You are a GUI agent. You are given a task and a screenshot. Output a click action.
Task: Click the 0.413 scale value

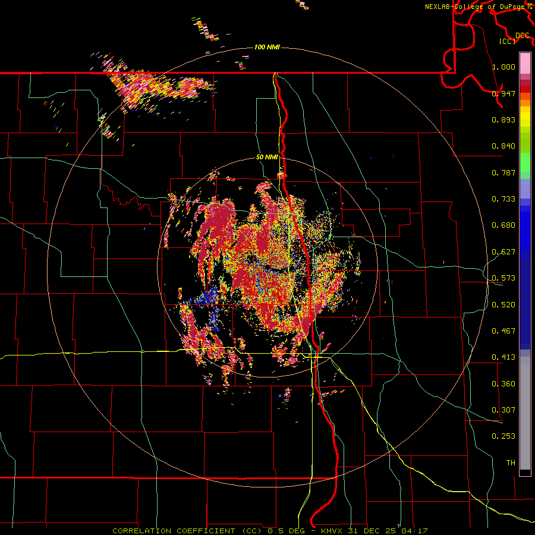pos(503,357)
